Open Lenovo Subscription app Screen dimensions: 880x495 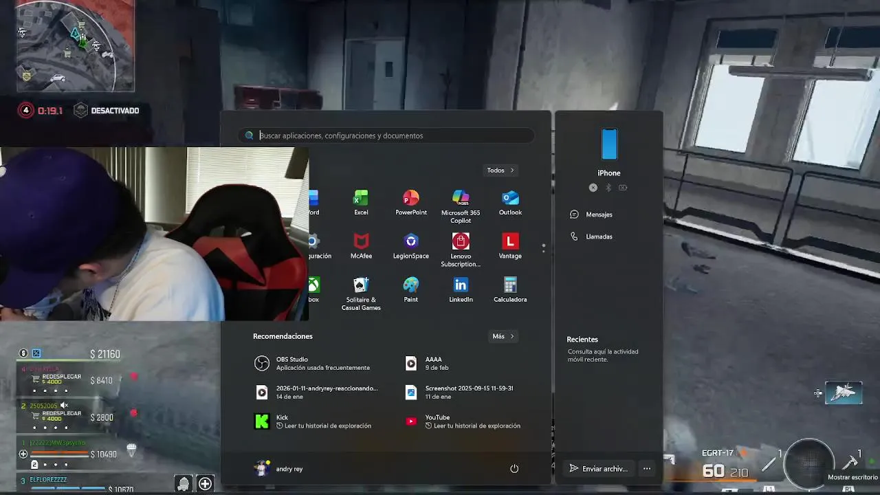coord(461,250)
